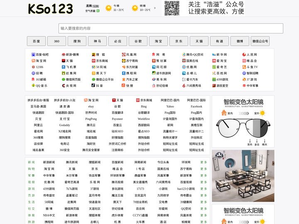Focus the search input box
Screen dimensions: 299x224
(x=171, y=28)
